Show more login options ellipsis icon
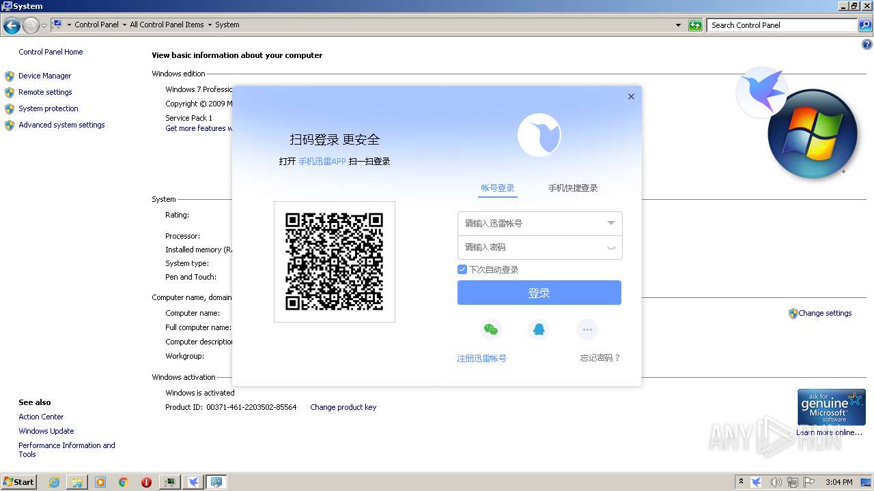874x491 pixels. click(x=587, y=330)
